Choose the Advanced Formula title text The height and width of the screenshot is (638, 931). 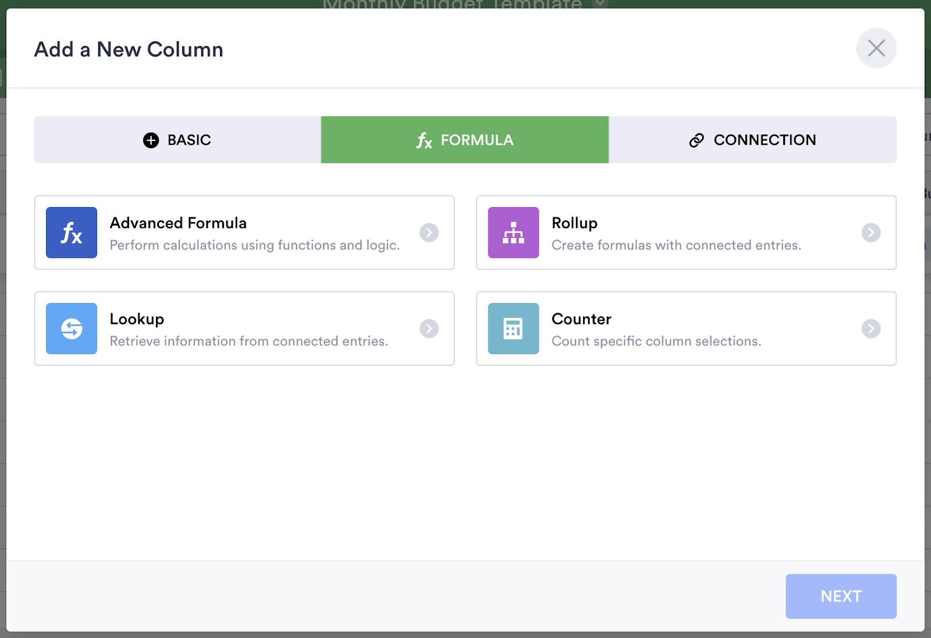(x=178, y=223)
